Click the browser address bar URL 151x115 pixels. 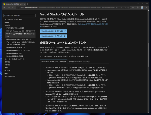tap(70, 8)
